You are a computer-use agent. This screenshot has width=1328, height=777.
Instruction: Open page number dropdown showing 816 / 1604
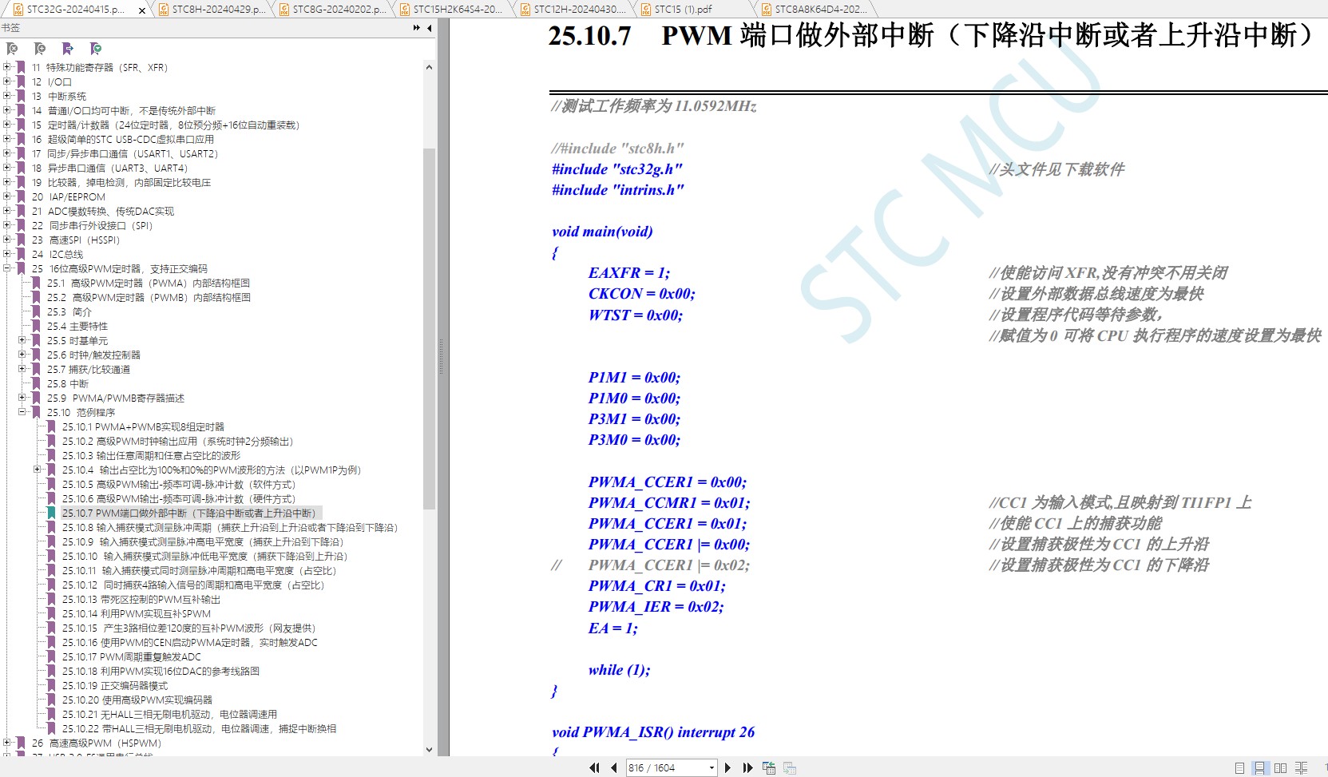[712, 767]
